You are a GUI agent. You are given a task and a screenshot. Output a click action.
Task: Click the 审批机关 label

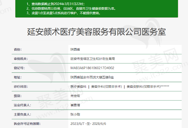point(21,59)
